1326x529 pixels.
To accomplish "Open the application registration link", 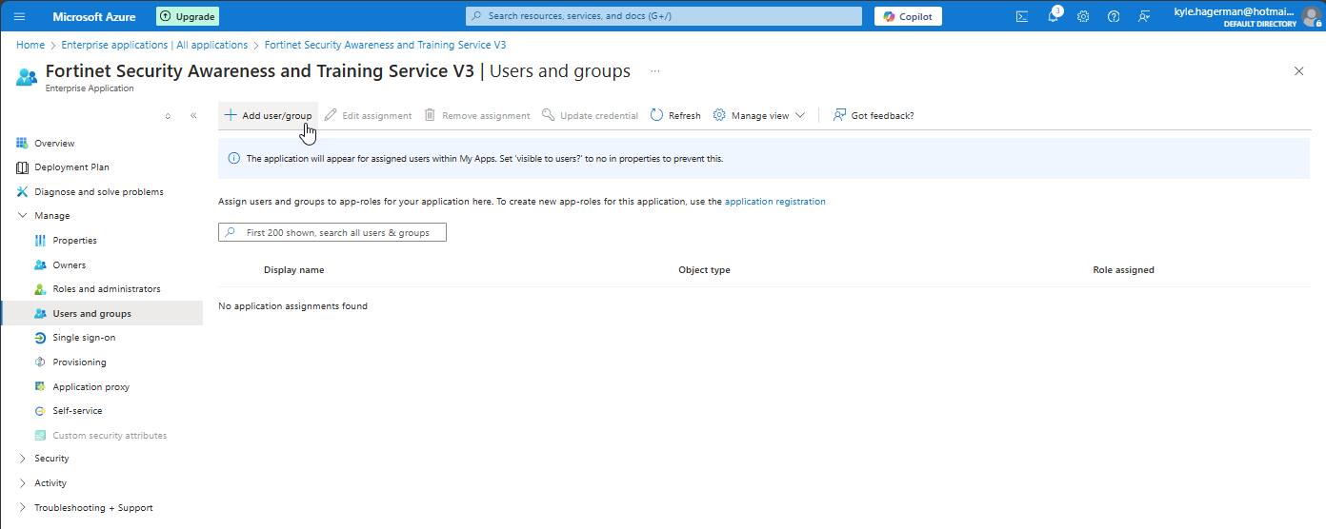I will pyautogui.click(x=775, y=202).
